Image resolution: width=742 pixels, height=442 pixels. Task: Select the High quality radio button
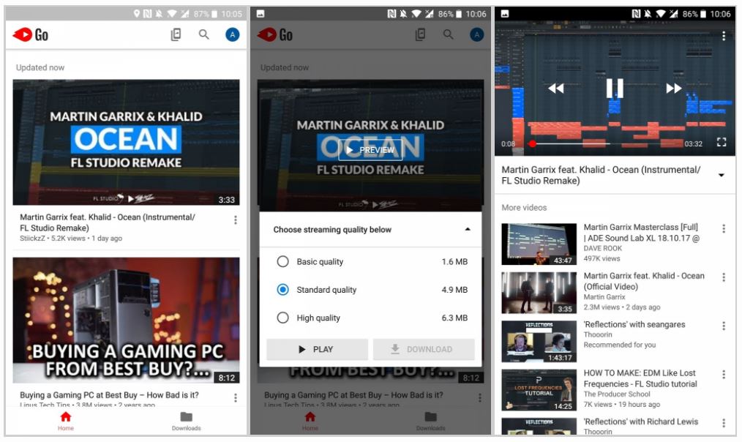point(282,318)
